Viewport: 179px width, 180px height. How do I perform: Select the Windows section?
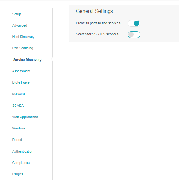click(19, 128)
